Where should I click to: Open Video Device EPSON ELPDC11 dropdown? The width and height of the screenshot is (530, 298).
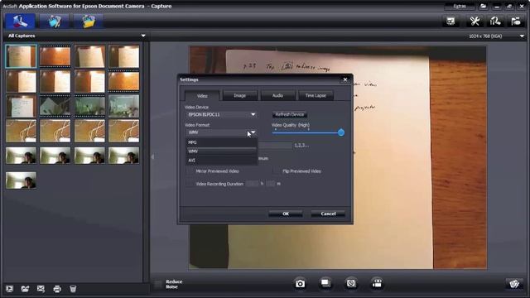(221, 114)
